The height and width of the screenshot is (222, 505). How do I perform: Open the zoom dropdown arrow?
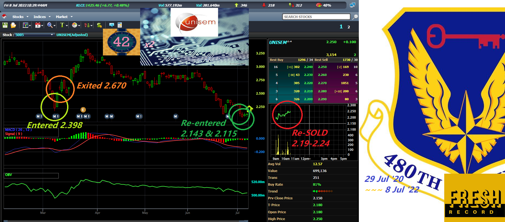tap(54, 26)
